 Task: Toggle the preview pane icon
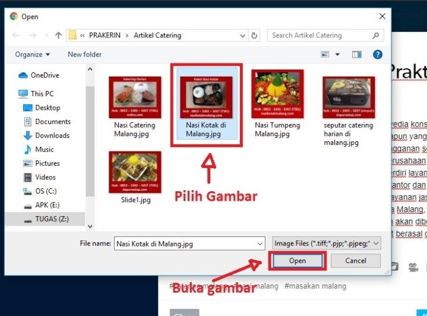(x=356, y=55)
